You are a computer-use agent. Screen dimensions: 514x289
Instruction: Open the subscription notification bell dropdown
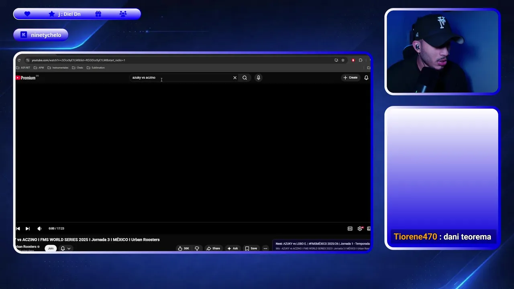pyautogui.click(x=65, y=248)
